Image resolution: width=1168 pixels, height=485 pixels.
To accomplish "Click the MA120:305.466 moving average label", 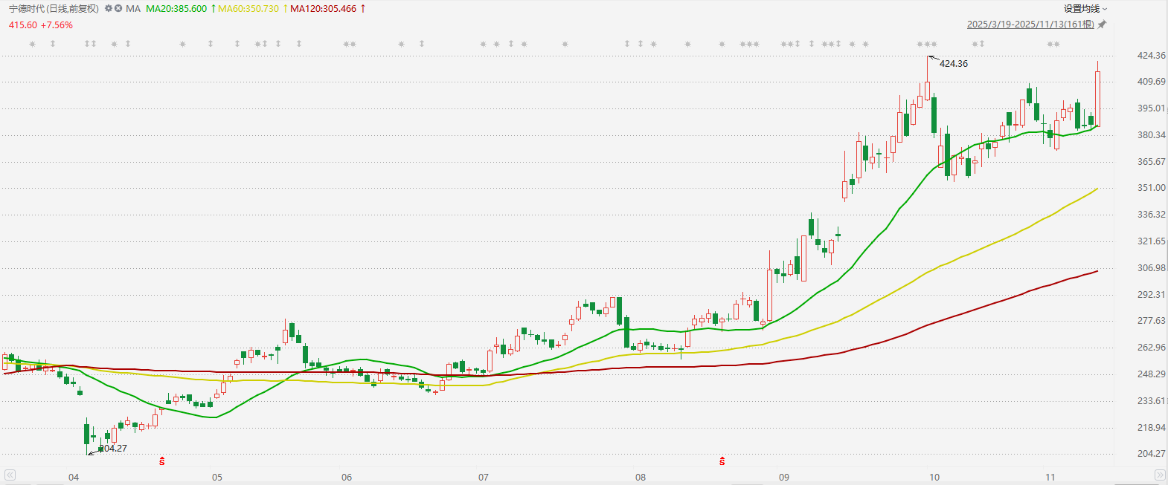I will [324, 9].
